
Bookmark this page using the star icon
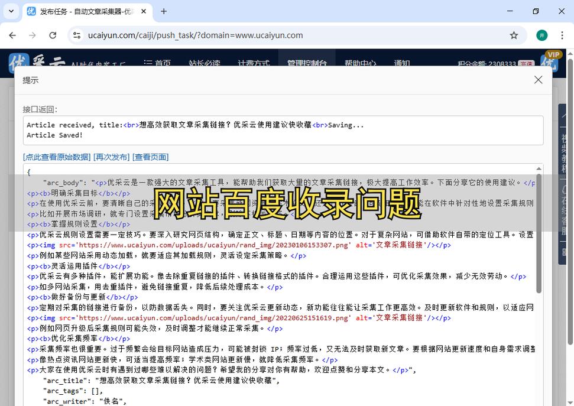pos(514,35)
